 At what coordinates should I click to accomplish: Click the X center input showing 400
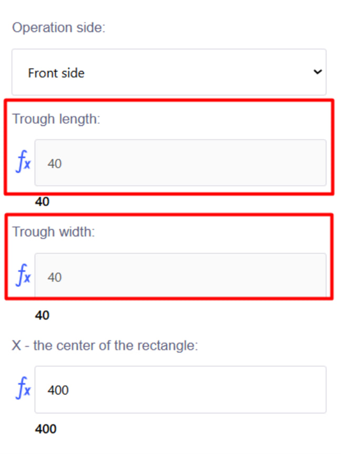coord(180,390)
